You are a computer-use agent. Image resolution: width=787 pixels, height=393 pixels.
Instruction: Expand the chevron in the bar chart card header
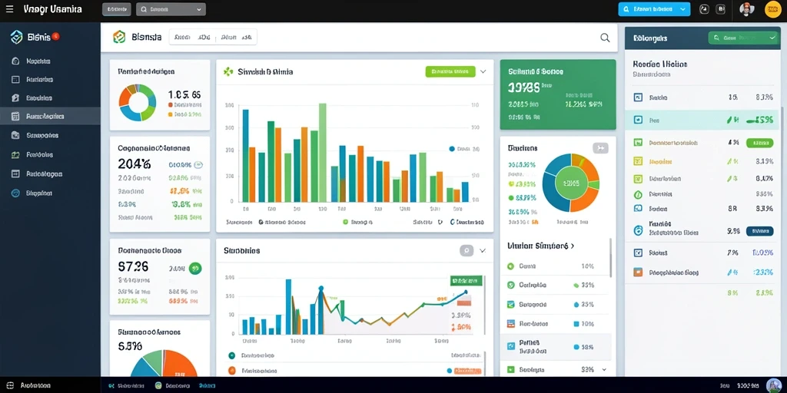click(483, 71)
